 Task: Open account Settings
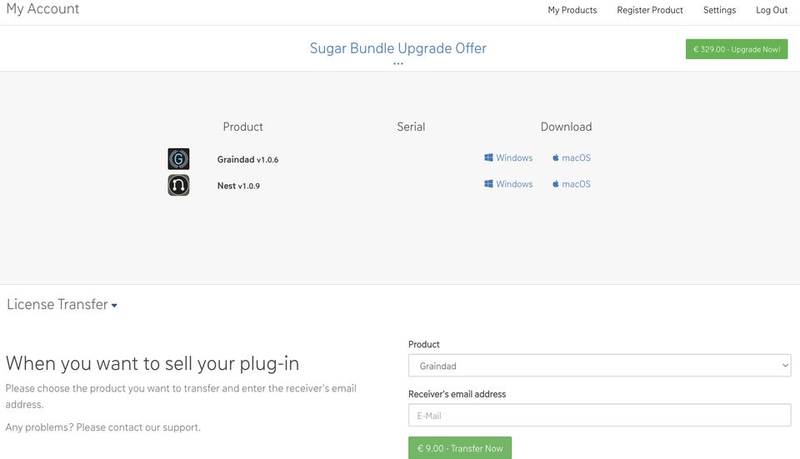point(719,10)
